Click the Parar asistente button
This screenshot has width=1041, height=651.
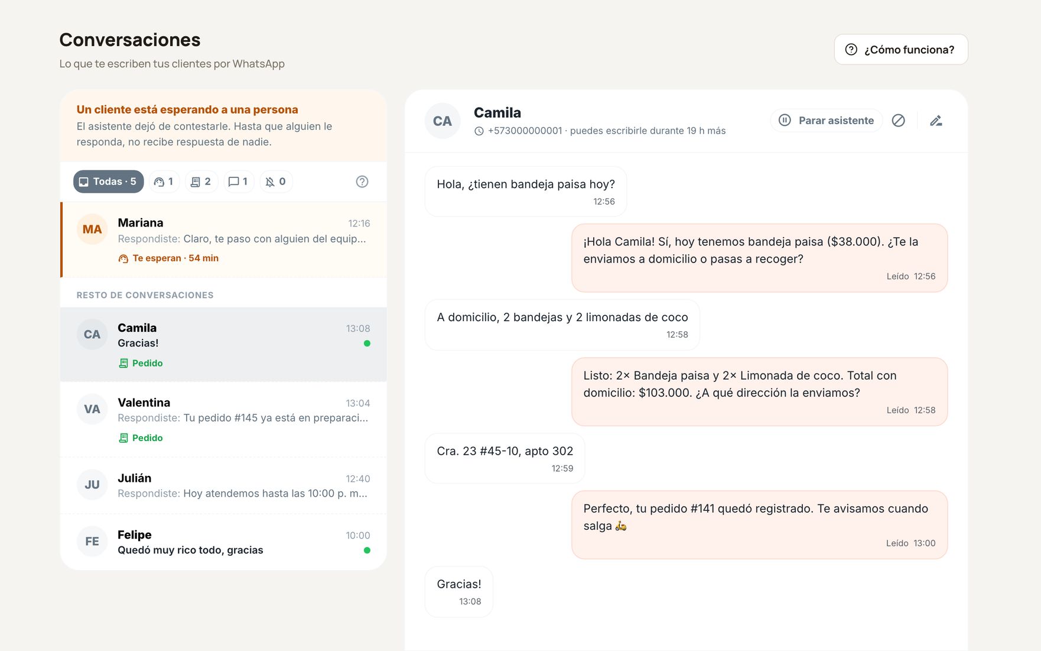tap(826, 121)
